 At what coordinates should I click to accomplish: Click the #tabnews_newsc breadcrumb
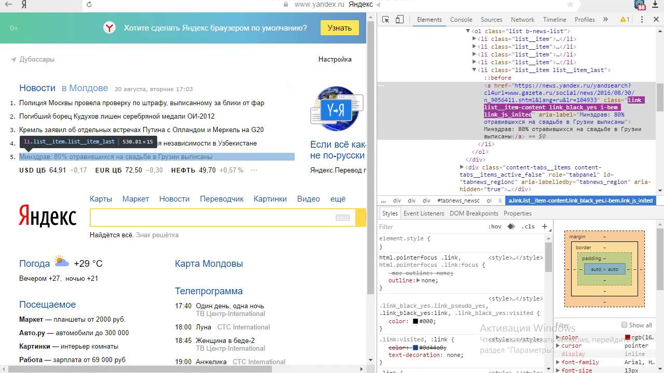click(458, 200)
